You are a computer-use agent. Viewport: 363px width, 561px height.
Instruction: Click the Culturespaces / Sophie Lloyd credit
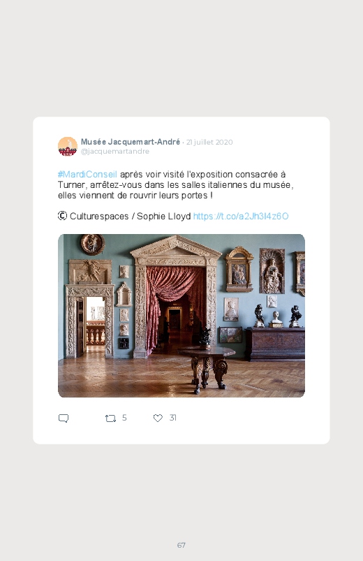coord(130,216)
